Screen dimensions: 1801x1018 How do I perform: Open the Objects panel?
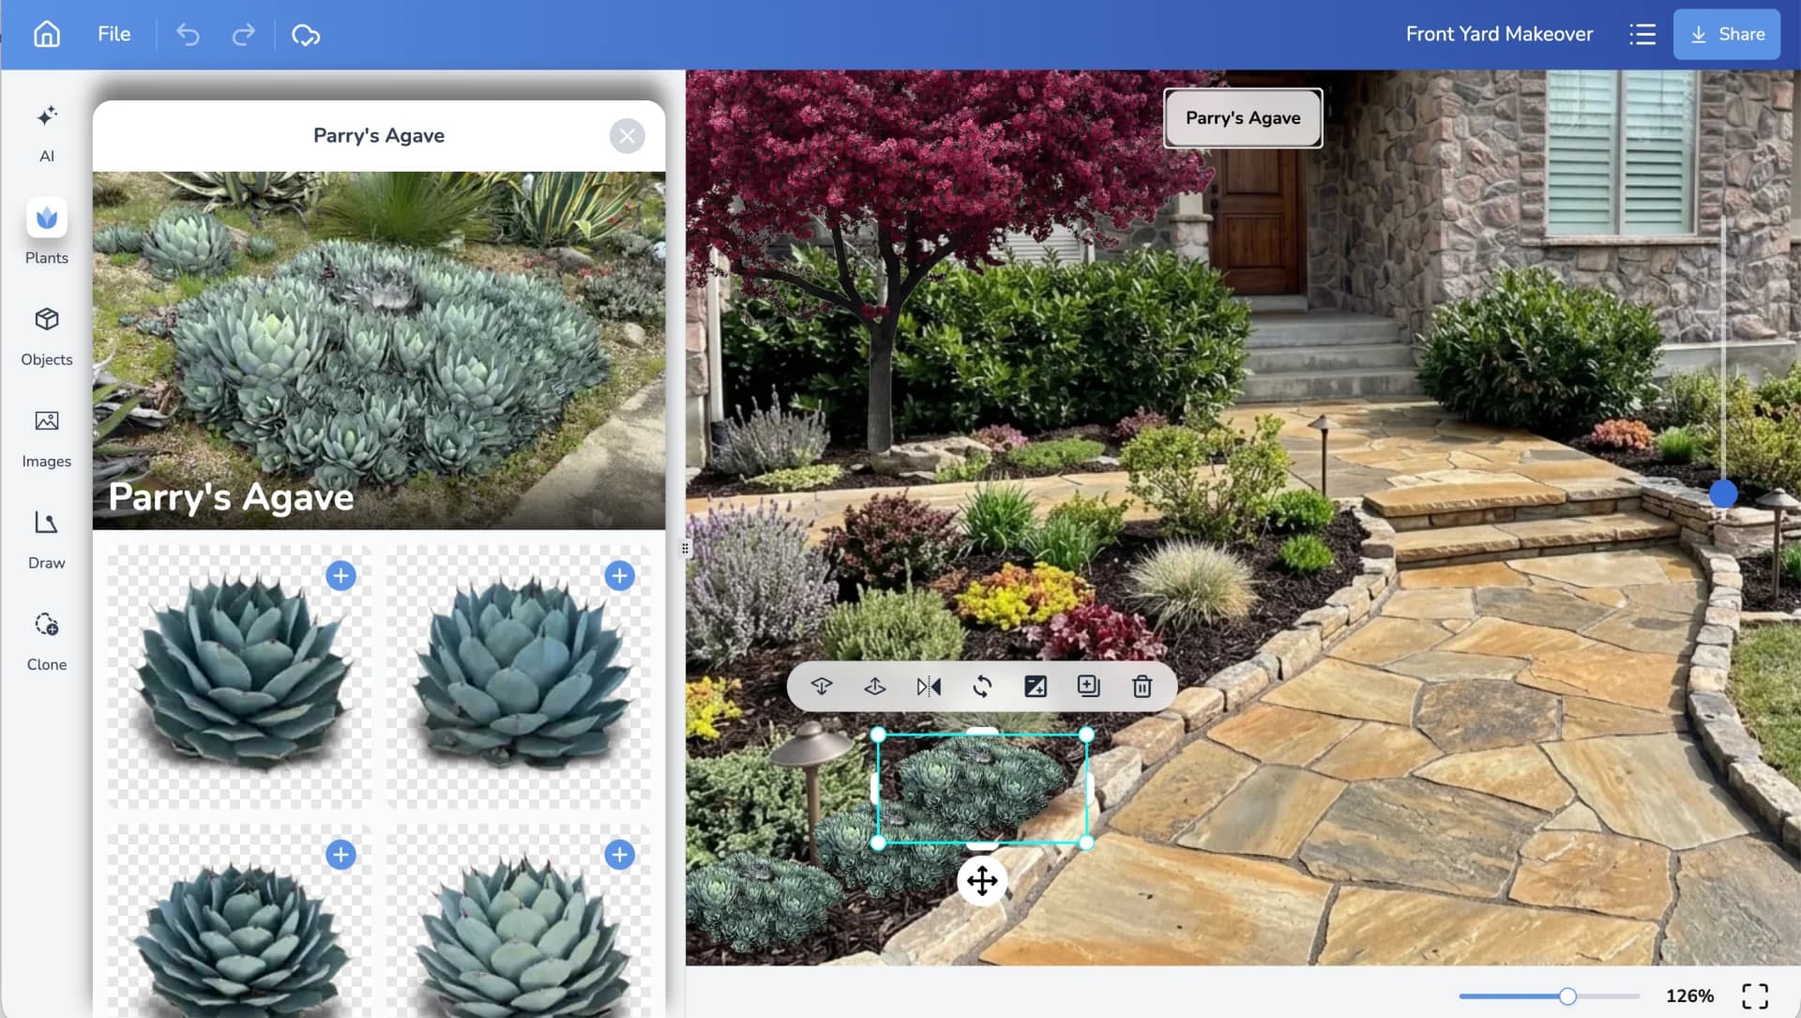[x=47, y=336]
